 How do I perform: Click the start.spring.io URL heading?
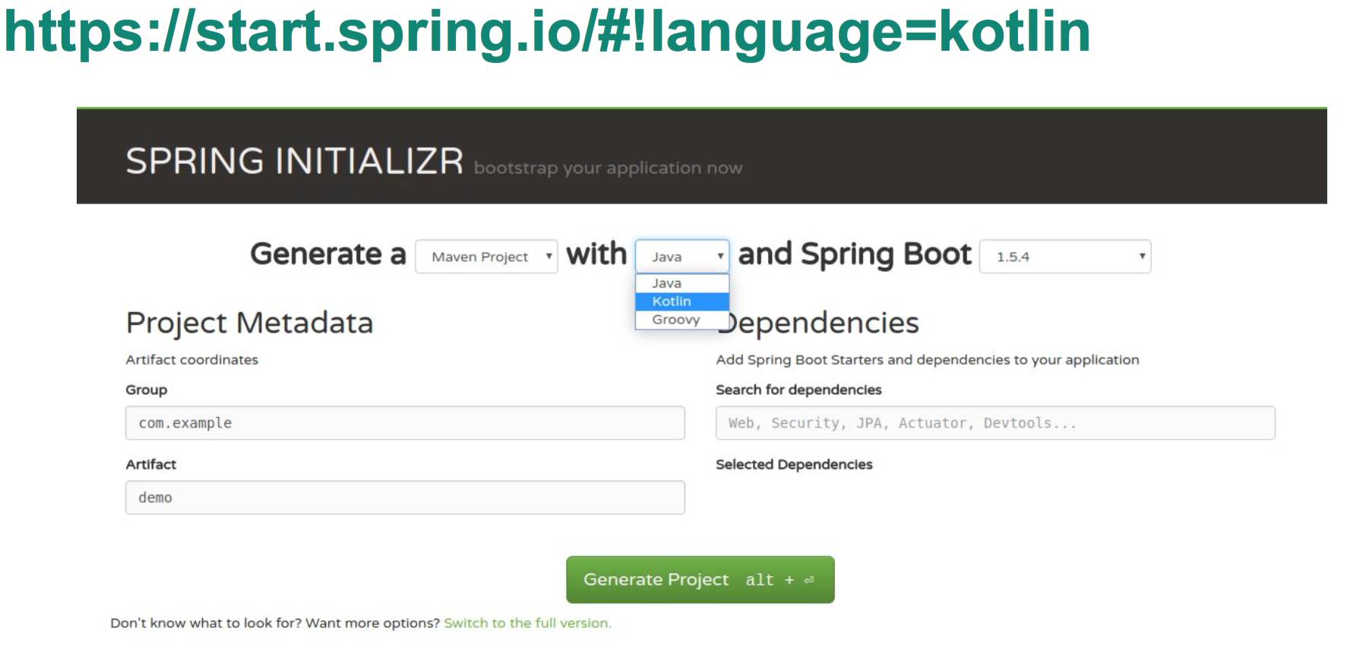[x=547, y=32]
